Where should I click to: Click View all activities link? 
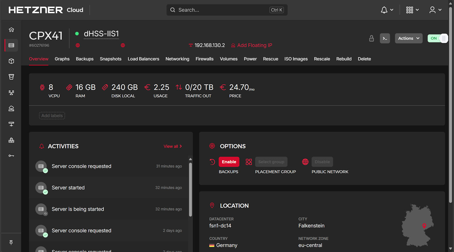[x=173, y=146]
